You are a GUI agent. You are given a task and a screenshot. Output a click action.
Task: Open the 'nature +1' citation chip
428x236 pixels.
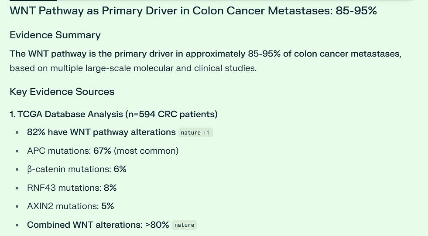[x=195, y=132]
